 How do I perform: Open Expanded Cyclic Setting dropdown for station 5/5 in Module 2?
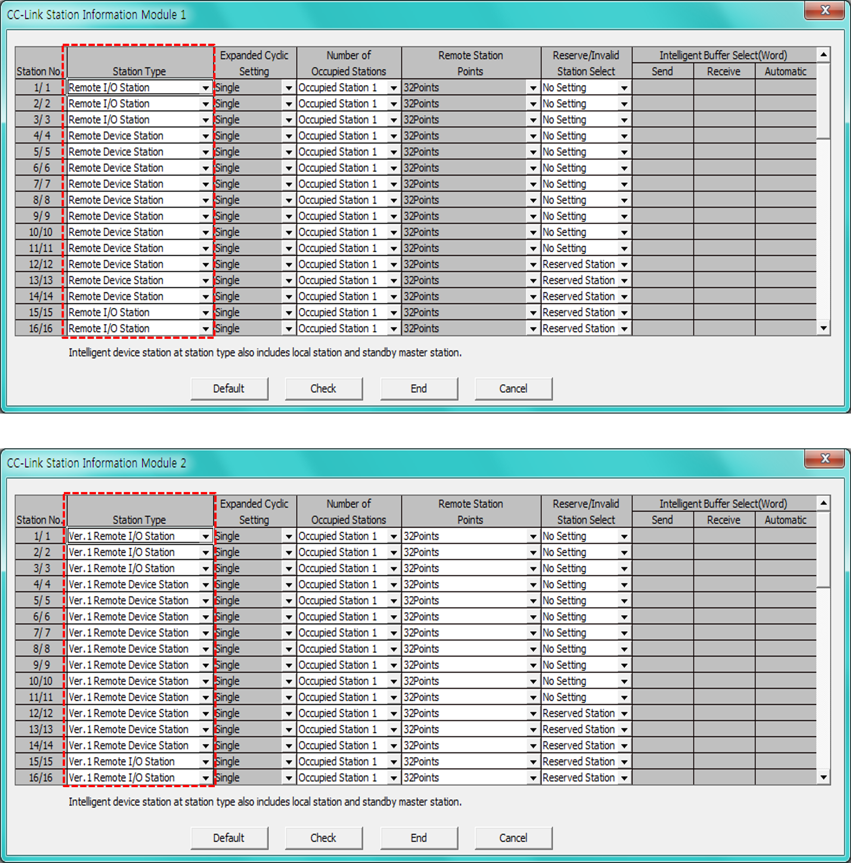(289, 600)
